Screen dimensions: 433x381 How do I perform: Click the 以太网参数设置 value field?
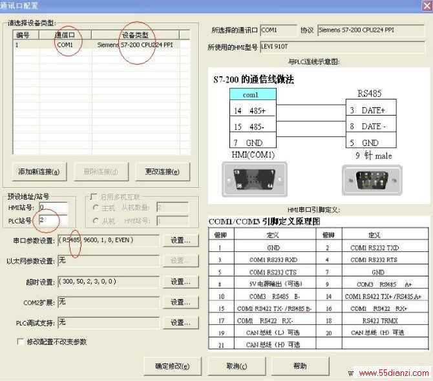(109, 261)
